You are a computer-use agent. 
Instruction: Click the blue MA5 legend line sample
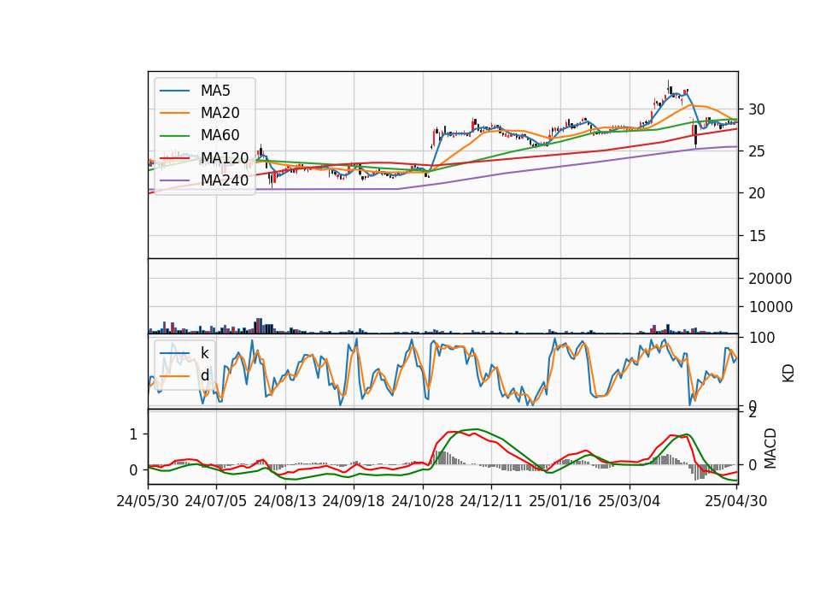174,91
